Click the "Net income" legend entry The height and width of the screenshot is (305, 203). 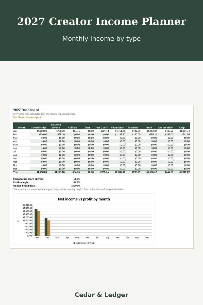(80, 243)
